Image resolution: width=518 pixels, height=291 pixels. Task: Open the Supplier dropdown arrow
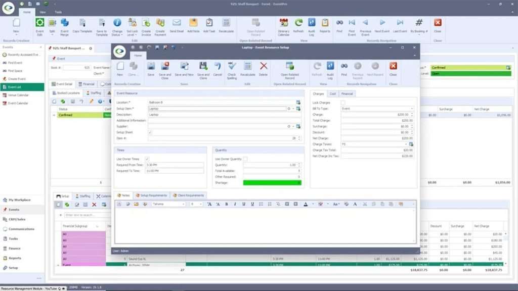[x=293, y=126]
